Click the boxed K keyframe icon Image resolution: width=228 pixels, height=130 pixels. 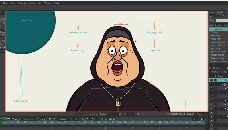(x=84, y=119)
